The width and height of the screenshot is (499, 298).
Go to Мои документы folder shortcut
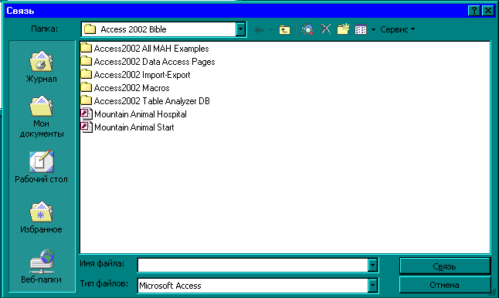tap(42, 117)
